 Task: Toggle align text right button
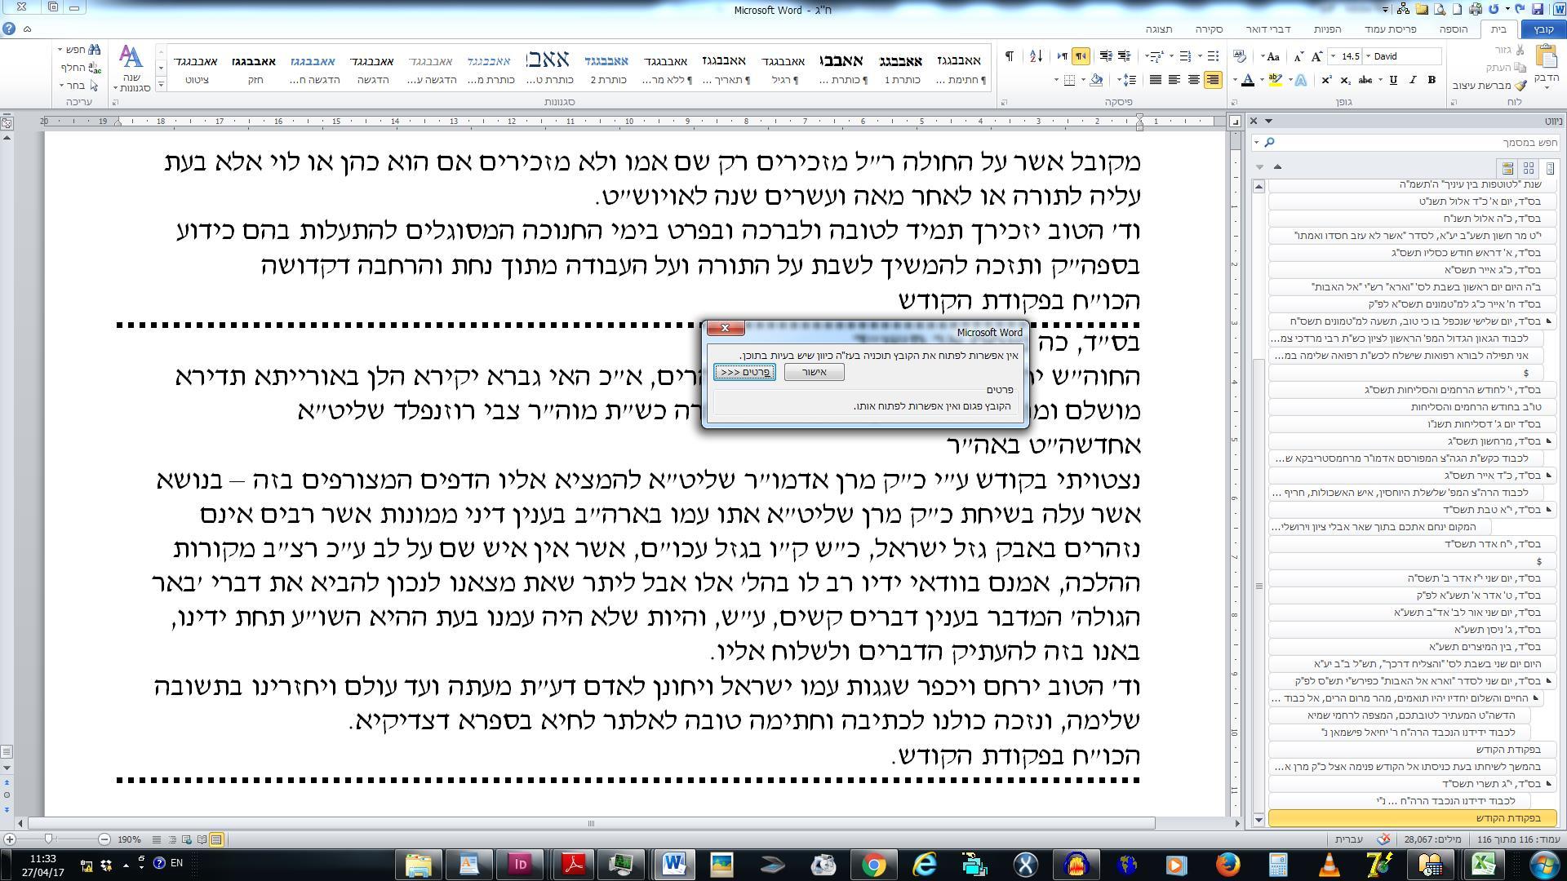pos(1213,80)
